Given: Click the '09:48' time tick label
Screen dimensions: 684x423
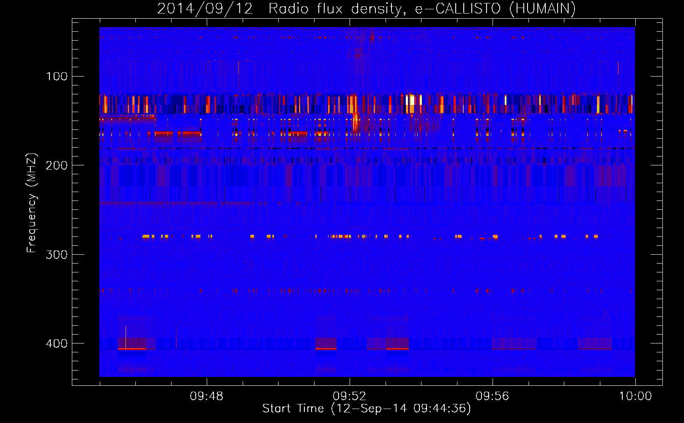Looking at the screenshot, I should tap(207, 396).
